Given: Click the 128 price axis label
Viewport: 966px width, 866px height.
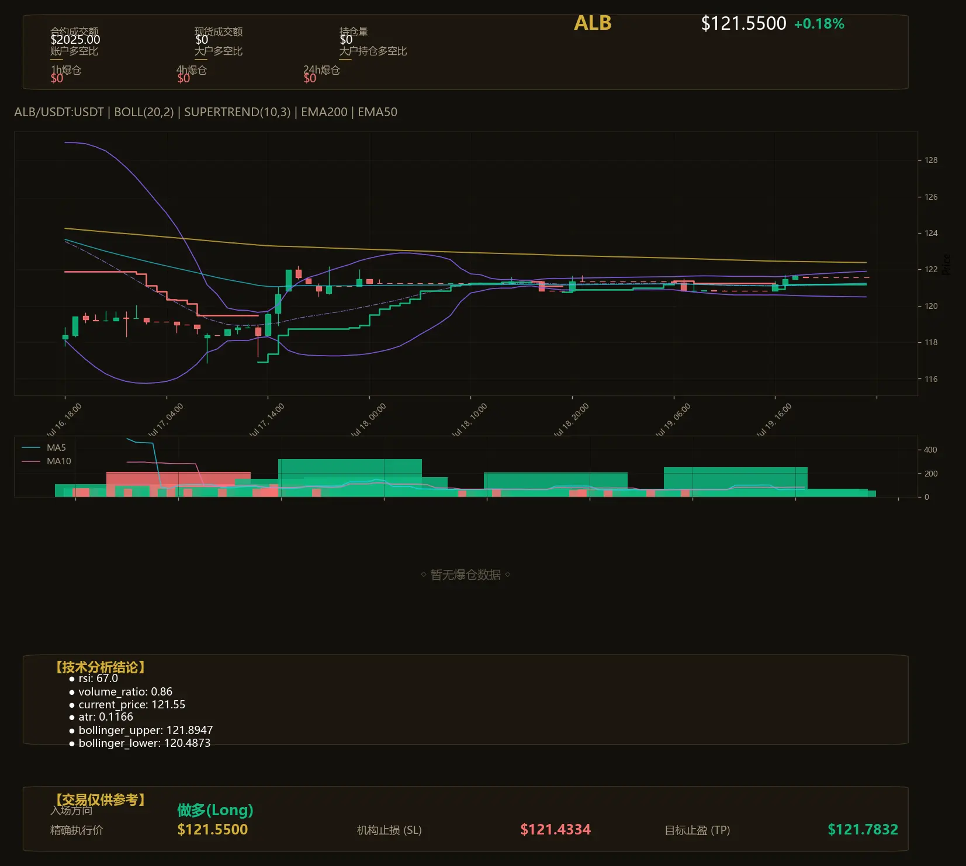Looking at the screenshot, I should [x=931, y=160].
